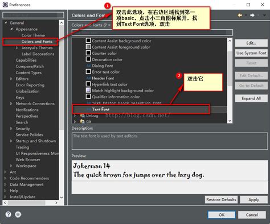Open the view menu dropdown arrow
The height and width of the screenshot is (224, 270).
click(x=264, y=15)
